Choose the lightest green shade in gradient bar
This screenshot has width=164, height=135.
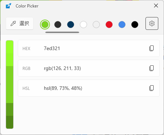pyautogui.click(x=10, y=47)
